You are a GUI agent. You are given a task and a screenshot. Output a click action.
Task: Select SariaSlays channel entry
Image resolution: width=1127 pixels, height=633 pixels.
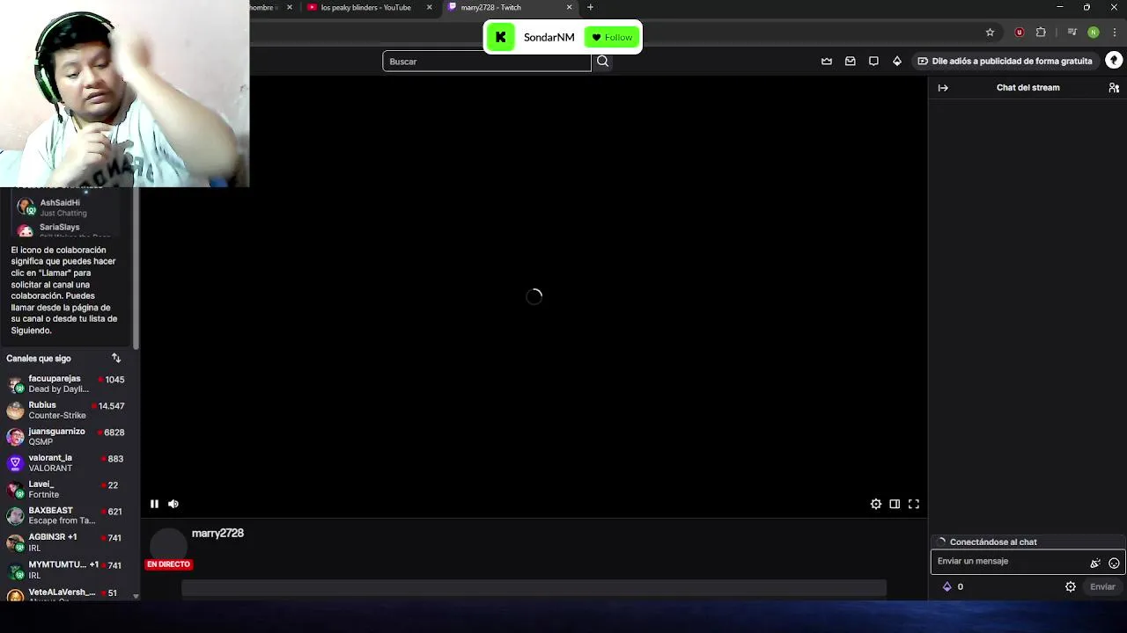click(67, 229)
